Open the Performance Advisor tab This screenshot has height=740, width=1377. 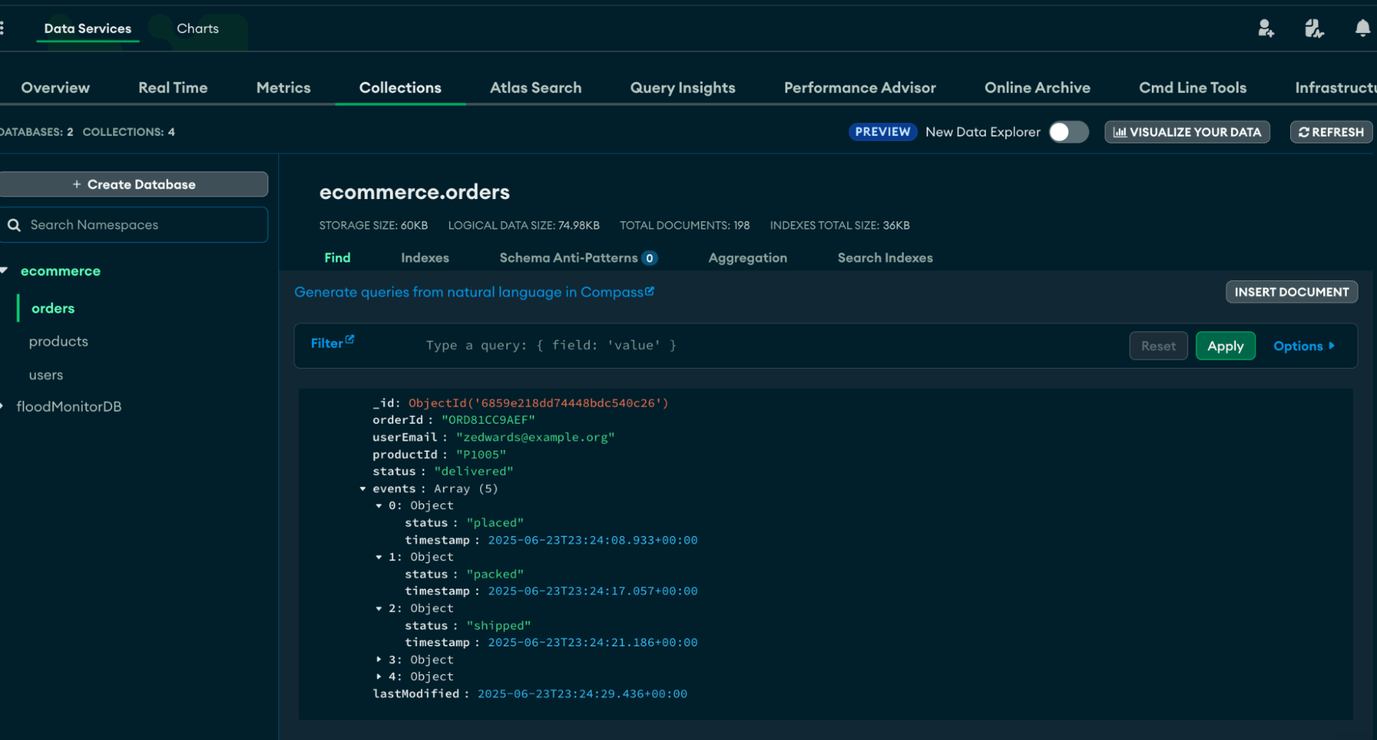(x=860, y=88)
